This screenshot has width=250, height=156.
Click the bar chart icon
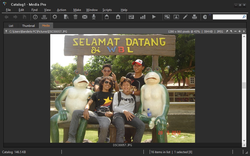pos(143,17)
